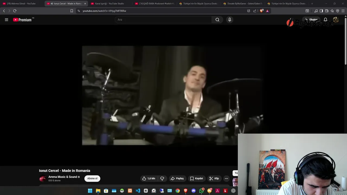The width and height of the screenshot is (347, 195).
Task: Go back with the browser back arrow
Action: tap(4, 11)
